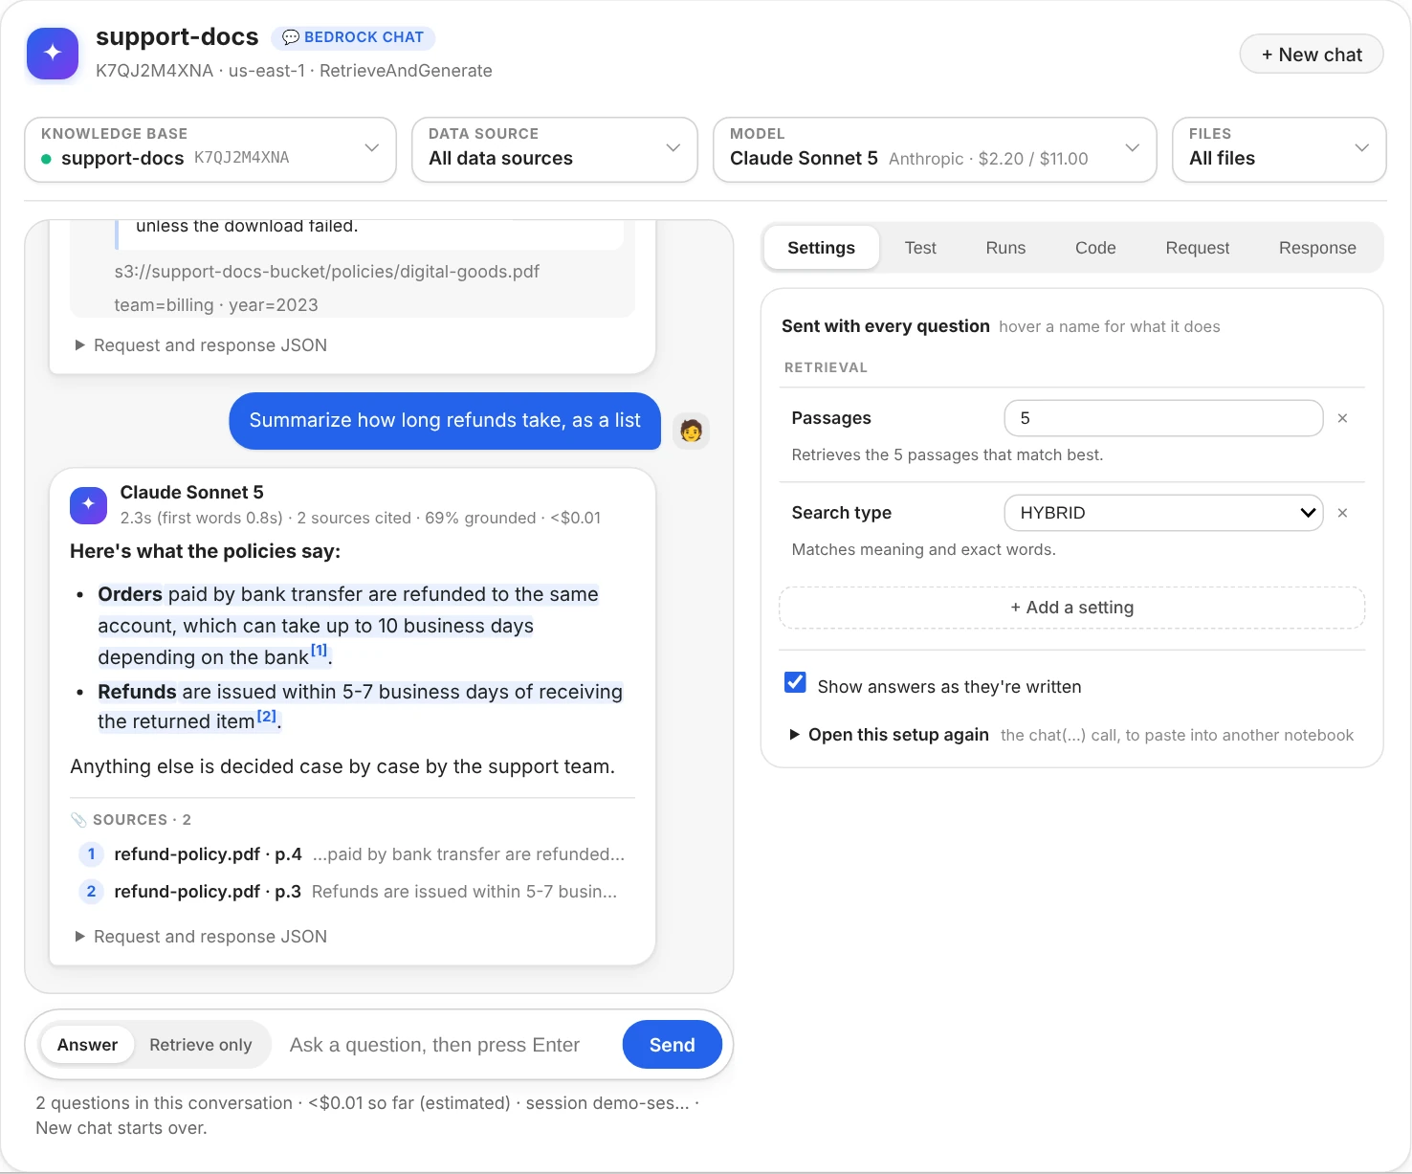Switch to the Code tab
This screenshot has width=1412, height=1174.
point(1095,248)
